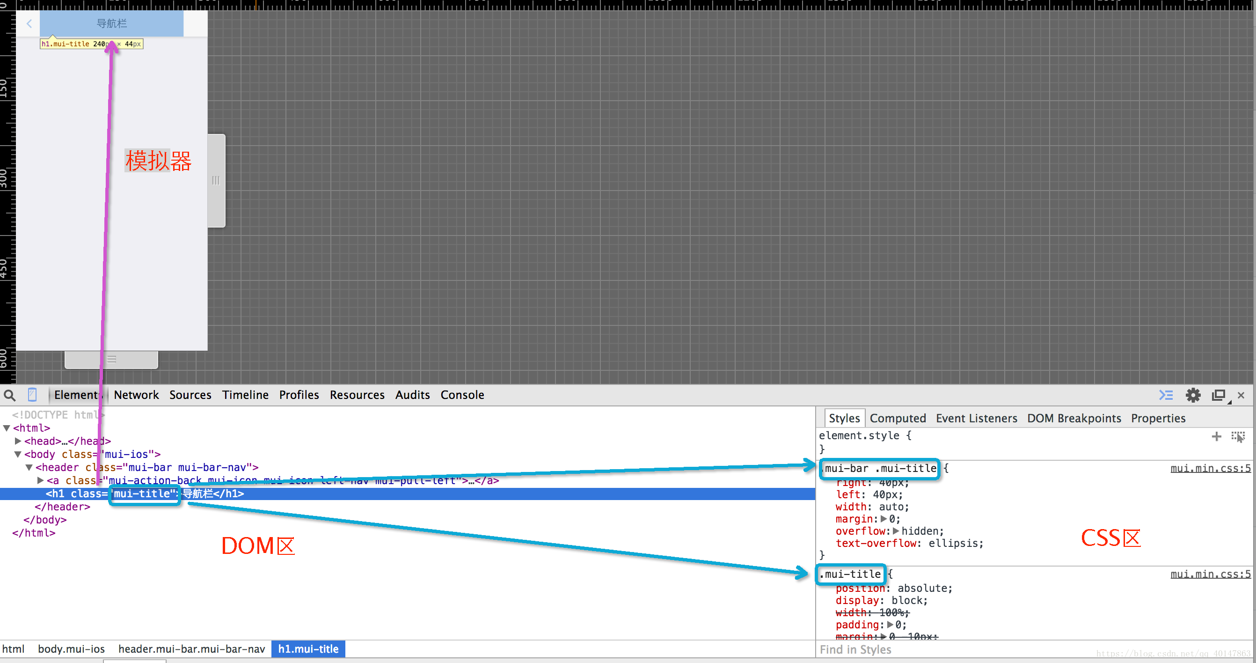Expand the head element
The width and height of the screenshot is (1256, 663).
pyautogui.click(x=18, y=441)
